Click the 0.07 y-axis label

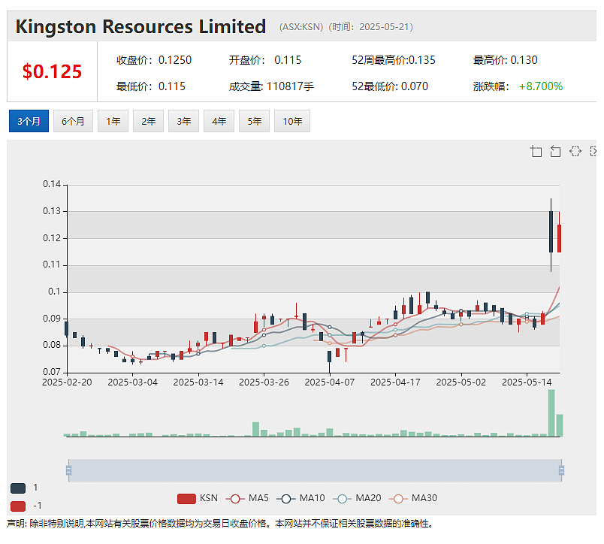point(52,372)
